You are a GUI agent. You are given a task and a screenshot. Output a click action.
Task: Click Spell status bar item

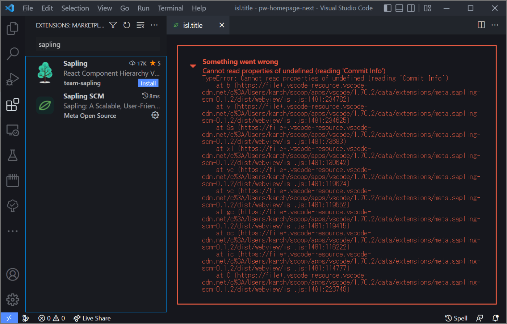456,318
